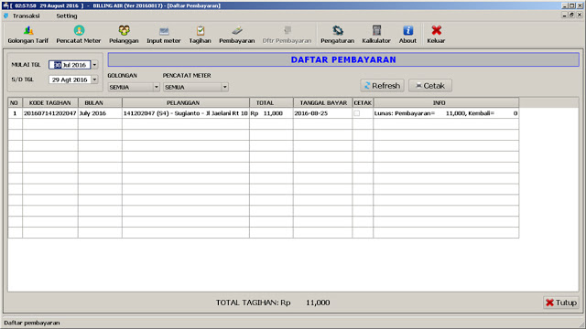Click the Dftr Pembayaran toolbar icon
Image resolution: width=586 pixels, height=329 pixels.
[287, 35]
